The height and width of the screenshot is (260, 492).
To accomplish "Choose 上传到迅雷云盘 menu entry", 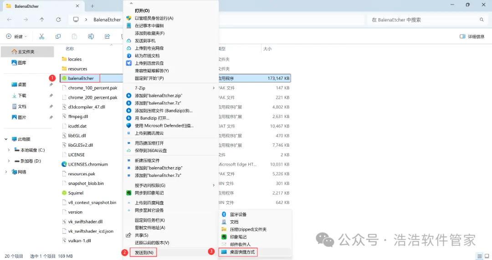I will click(x=149, y=63).
